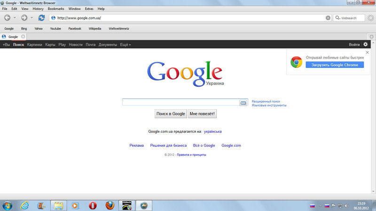Launch Internet Explorer from the taskbar

tap(24, 206)
